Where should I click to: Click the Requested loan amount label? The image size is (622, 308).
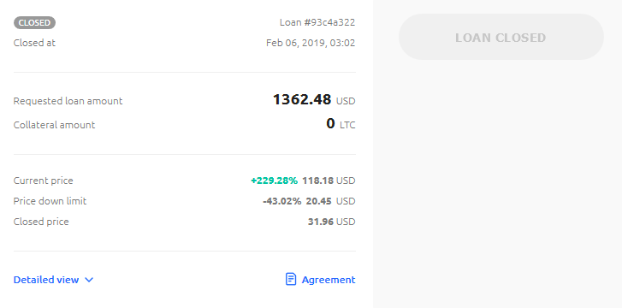[68, 101]
